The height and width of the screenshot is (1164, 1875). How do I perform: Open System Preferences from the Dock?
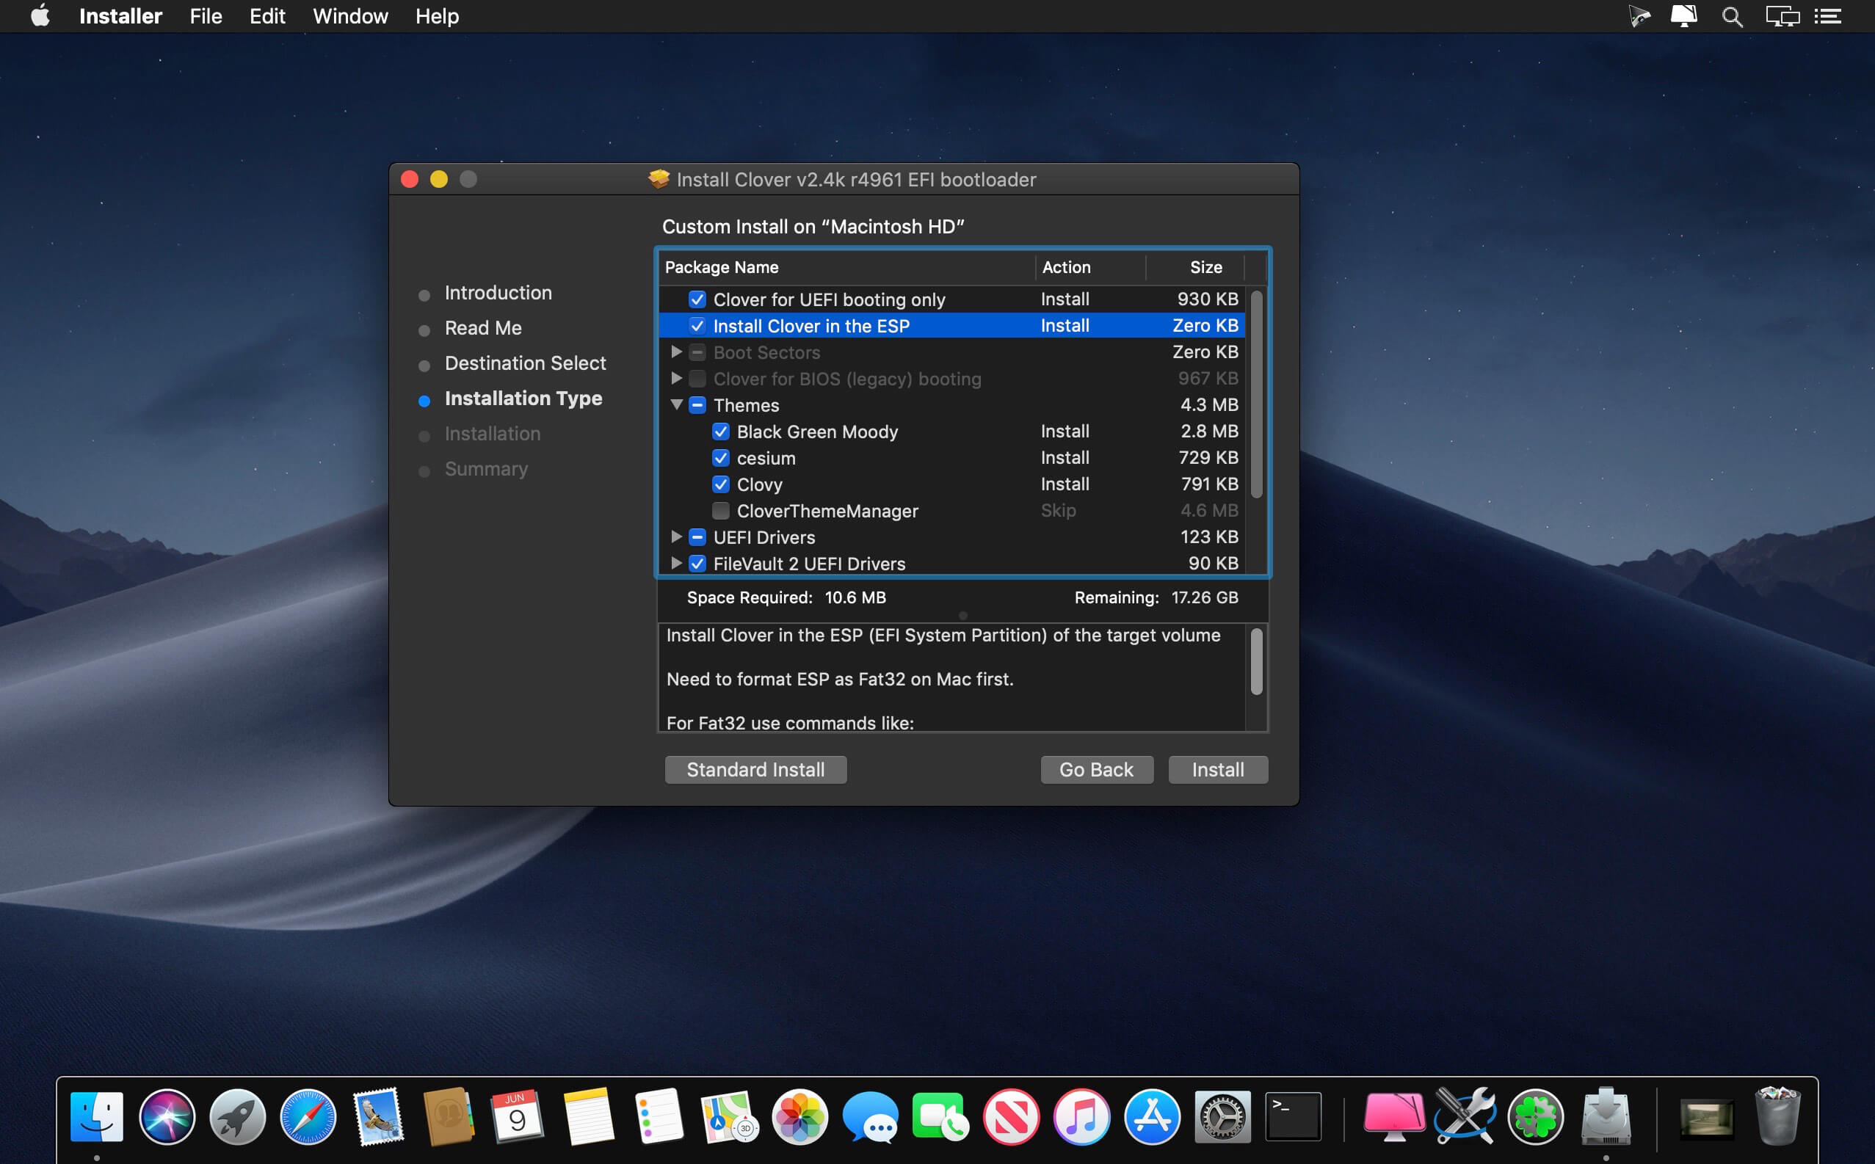[1223, 1118]
